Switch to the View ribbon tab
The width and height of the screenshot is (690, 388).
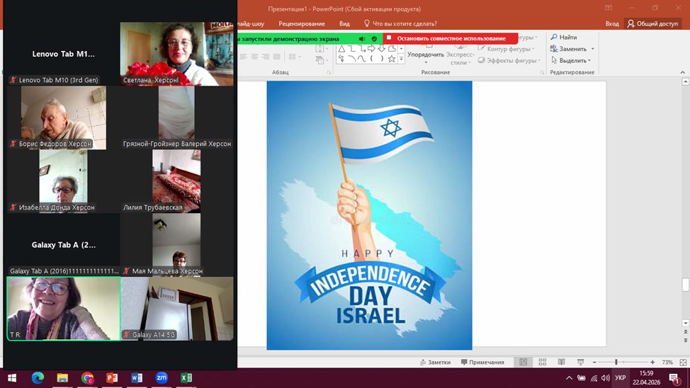(x=344, y=23)
